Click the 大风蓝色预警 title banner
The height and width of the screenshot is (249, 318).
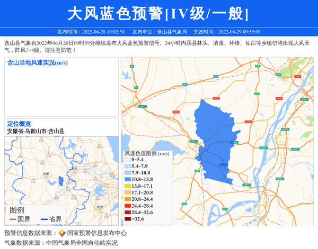[x=158, y=13]
